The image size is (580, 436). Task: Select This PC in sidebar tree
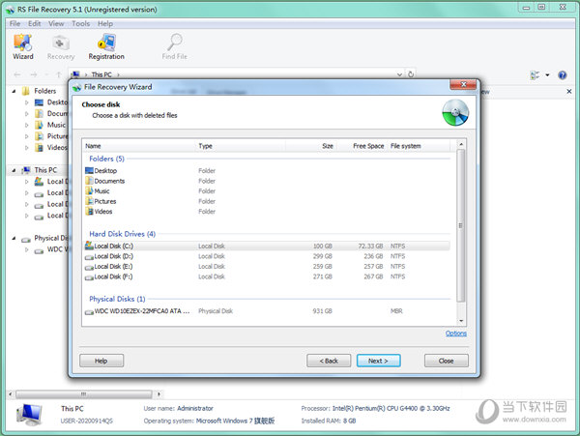[45, 170]
